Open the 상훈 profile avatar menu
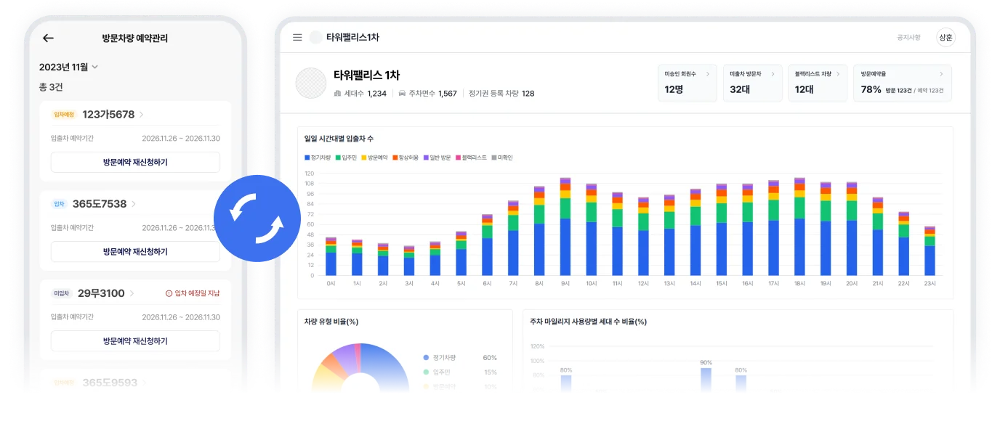Image resolution: width=1000 pixels, height=437 pixels. click(945, 37)
